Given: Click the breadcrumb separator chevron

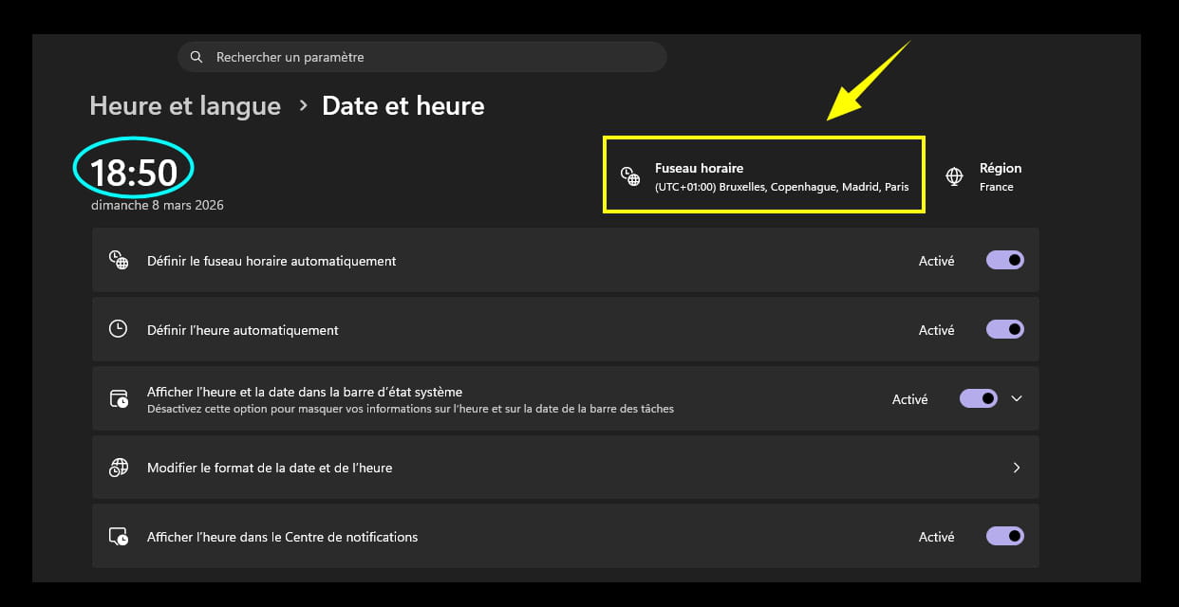Looking at the screenshot, I should (303, 105).
